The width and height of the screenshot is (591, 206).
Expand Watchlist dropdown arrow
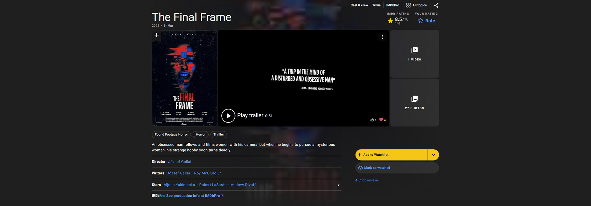[433, 155]
